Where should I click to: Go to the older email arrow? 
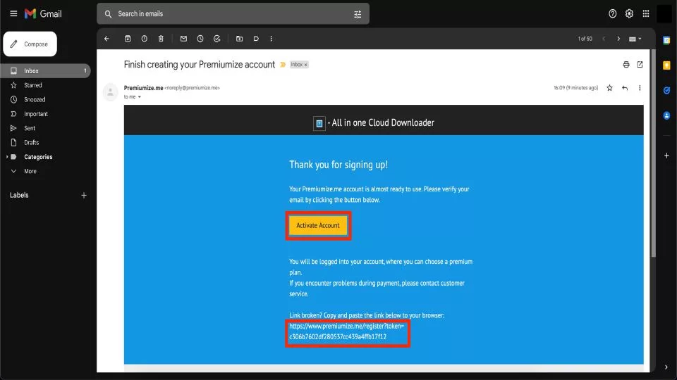point(618,39)
